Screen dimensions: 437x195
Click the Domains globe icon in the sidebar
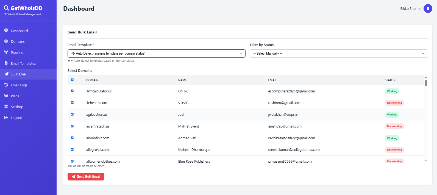[x=6, y=41]
